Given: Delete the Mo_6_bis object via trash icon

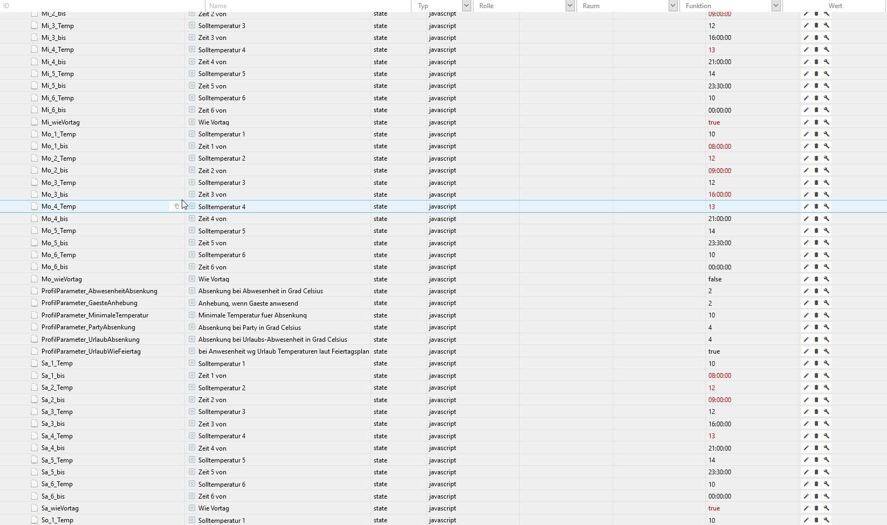Looking at the screenshot, I should (816, 267).
